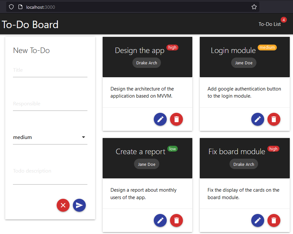Edit the "Create a report" card
The width and height of the screenshot is (293, 234).
coord(160,220)
